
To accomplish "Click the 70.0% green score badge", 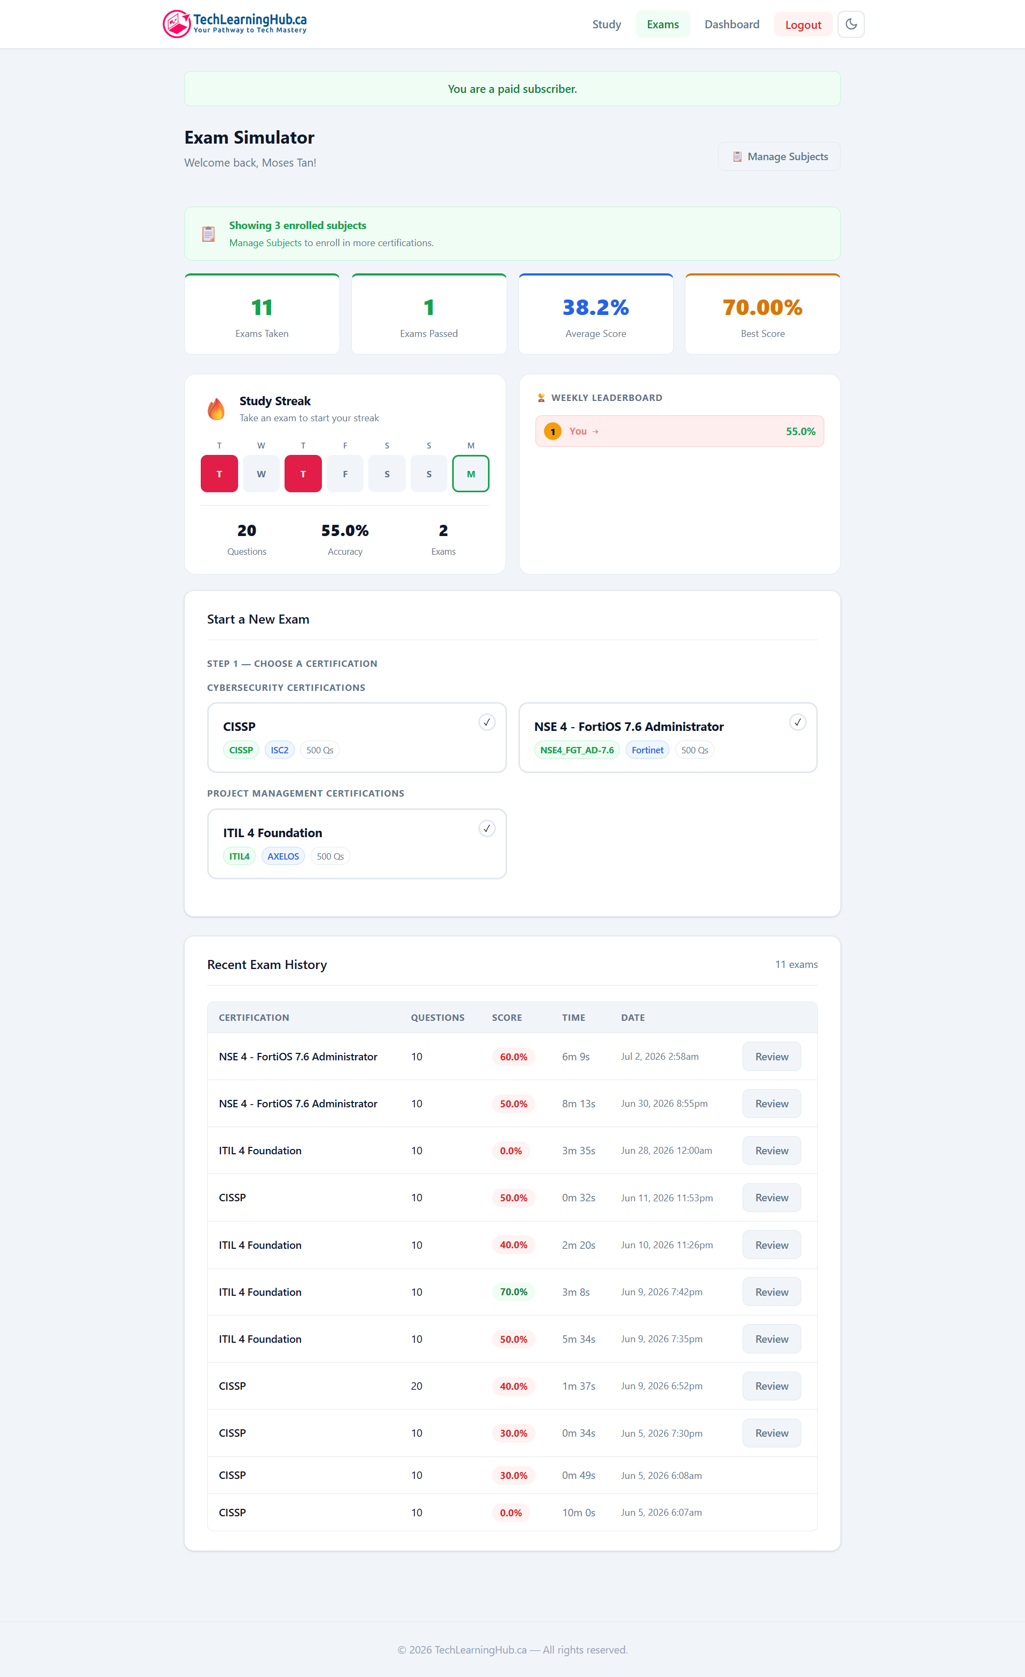I will (514, 1292).
